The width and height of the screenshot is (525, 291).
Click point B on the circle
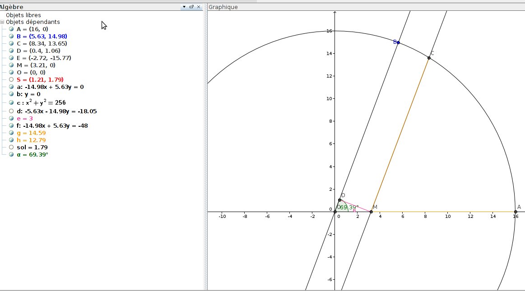tap(398, 42)
